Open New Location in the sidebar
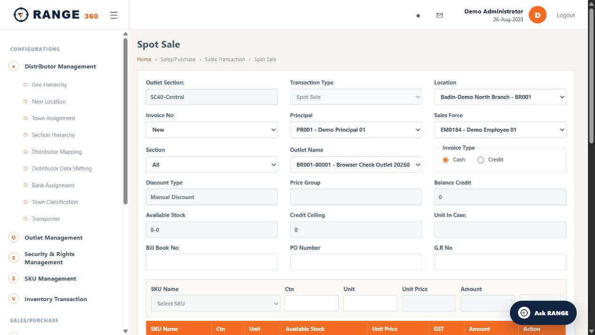The height and width of the screenshot is (335, 595). tap(48, 102)
